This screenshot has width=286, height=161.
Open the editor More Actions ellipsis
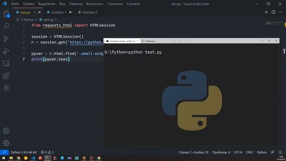[x=280, y=12]
